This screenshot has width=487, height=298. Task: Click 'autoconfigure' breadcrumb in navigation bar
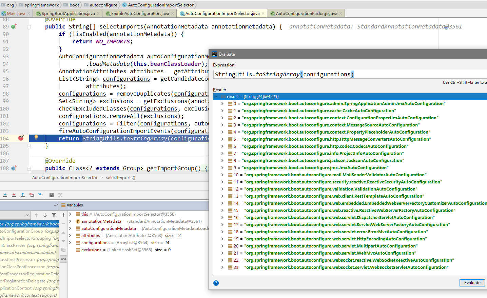100,5
